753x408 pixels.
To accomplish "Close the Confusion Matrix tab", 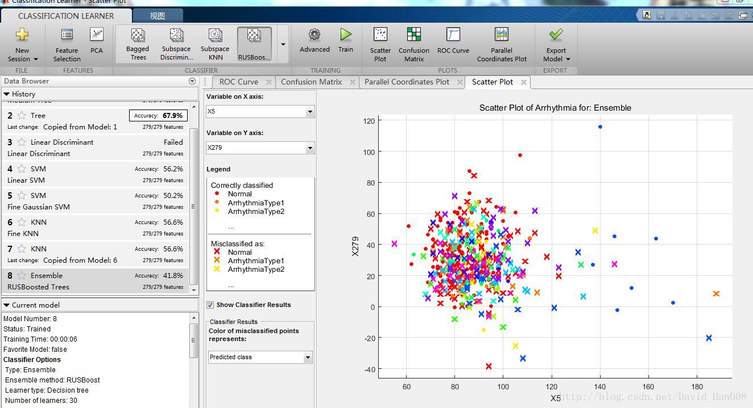I will pos(353,82).
